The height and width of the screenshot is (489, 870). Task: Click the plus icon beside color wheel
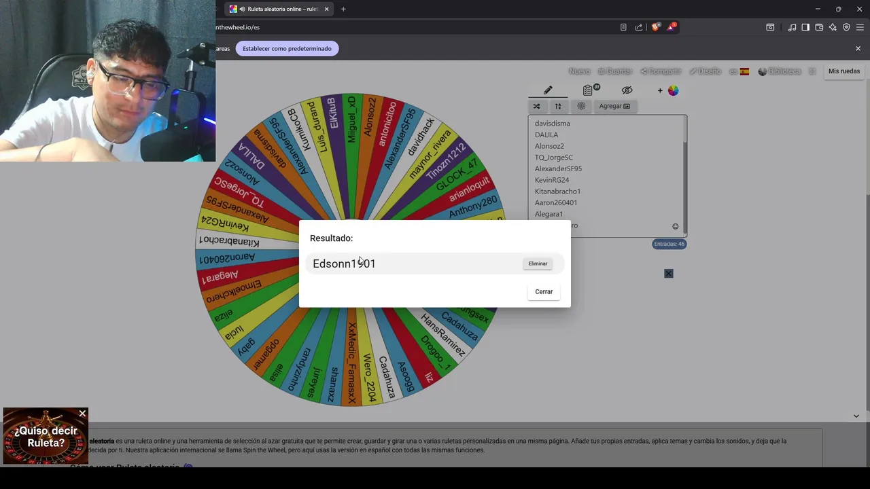pyautogui.click(x=659, y=90)
